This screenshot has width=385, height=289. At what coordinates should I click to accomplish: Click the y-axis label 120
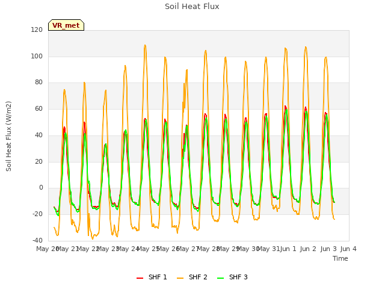click(37, 30)
